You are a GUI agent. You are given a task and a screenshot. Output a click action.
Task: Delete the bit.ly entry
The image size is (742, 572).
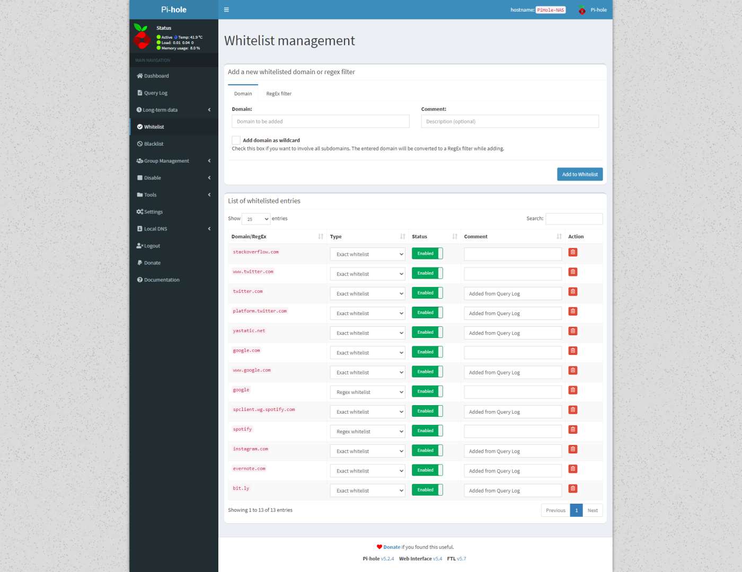pyautogui.click(x=572, y=488)
